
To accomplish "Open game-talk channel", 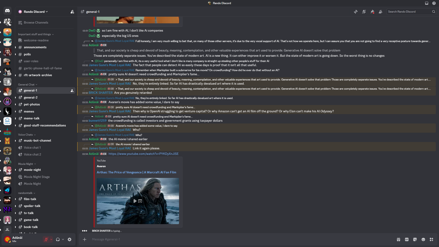I will point(46,220).
